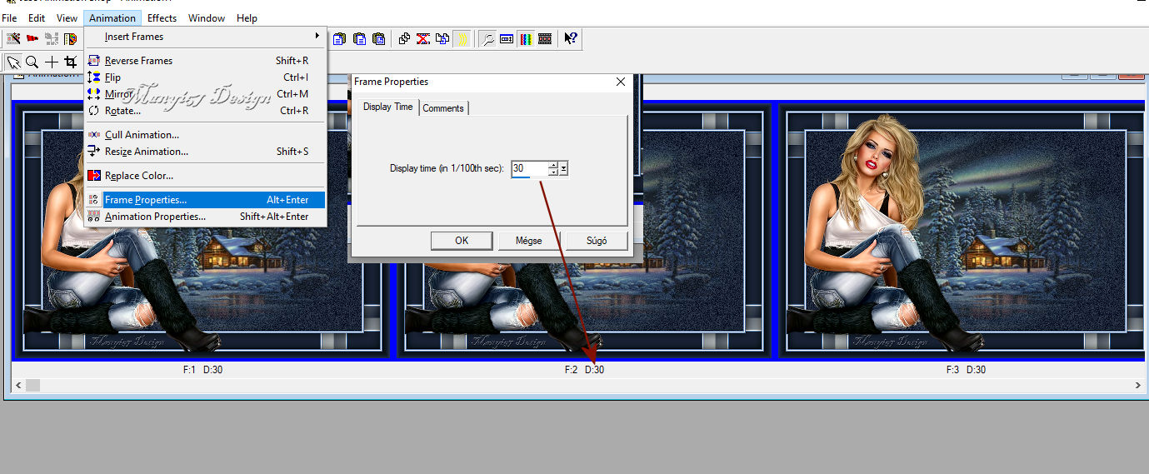This screenshot has height=474, width=1149.
Task: Open the File menu
Action: tap(10, 17)
